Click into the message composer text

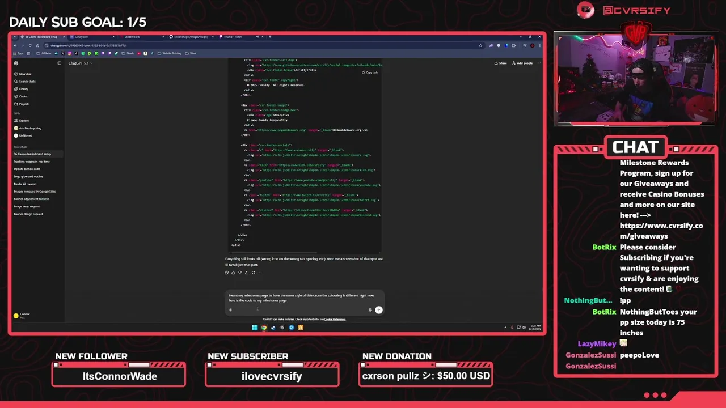(301, 297)
